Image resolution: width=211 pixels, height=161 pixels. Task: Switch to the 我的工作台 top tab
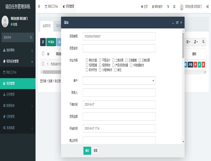51,6
